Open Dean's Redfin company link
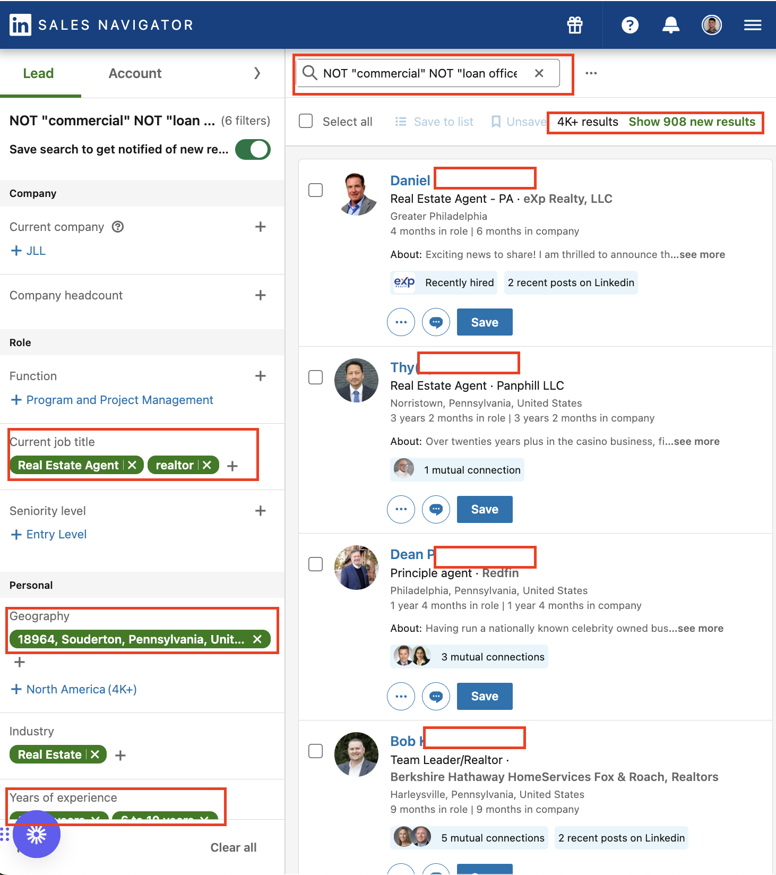 click(x=501, y=573)
